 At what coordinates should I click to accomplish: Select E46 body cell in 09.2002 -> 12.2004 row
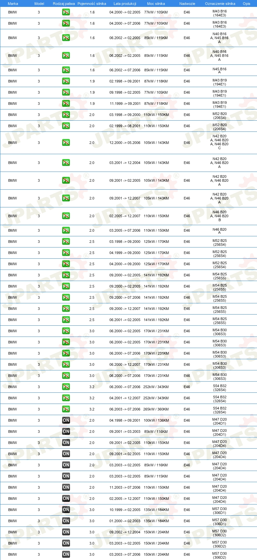[187, 532]
